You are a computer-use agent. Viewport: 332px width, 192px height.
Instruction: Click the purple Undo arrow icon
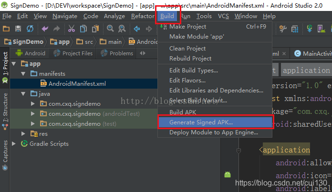pyautogui.click(x=45, y=28)
